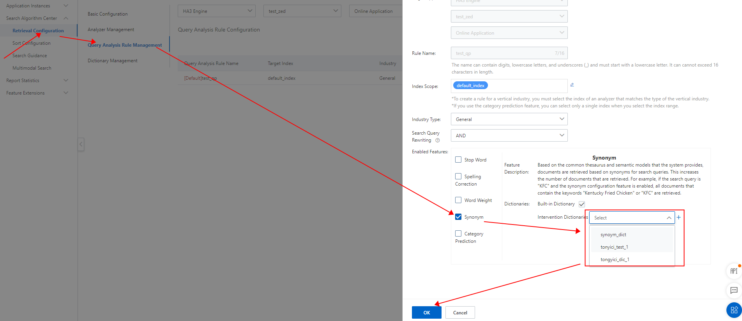Enable the Stop Word checkbox

[458, 160]
